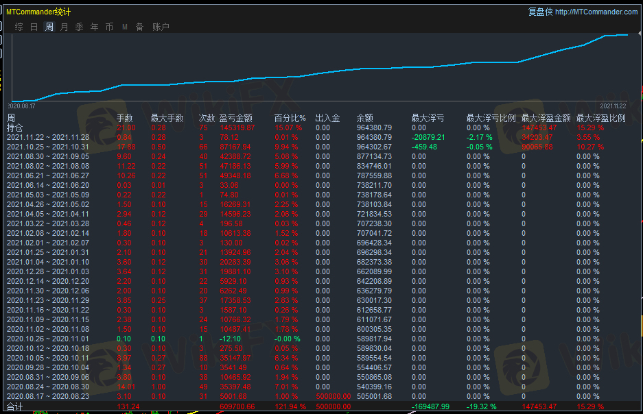This screenshot has width=643, height=414.
Task: Select the M tab
Action: 125,27
